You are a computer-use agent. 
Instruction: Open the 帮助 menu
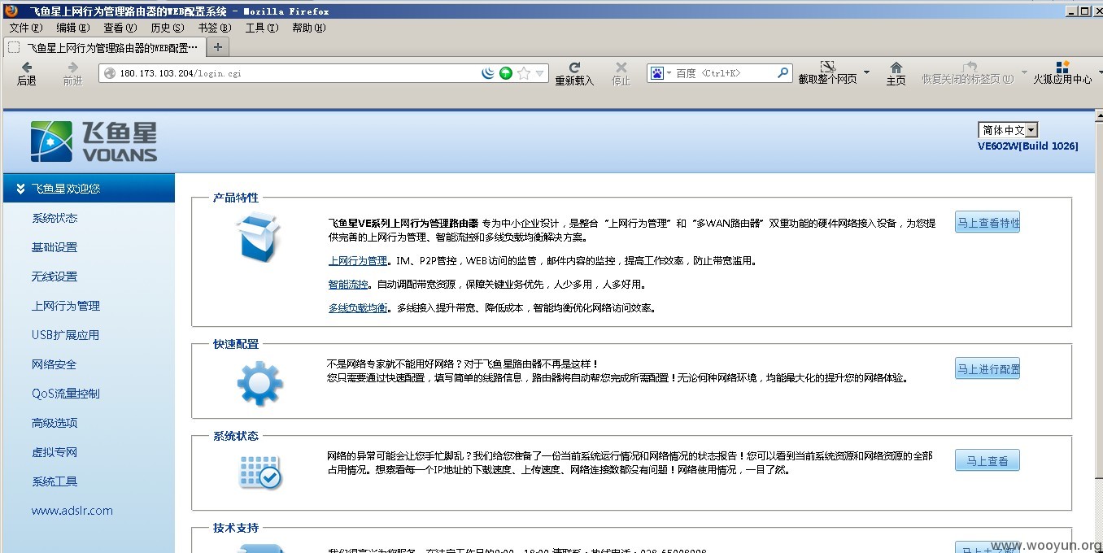point(308,28)
